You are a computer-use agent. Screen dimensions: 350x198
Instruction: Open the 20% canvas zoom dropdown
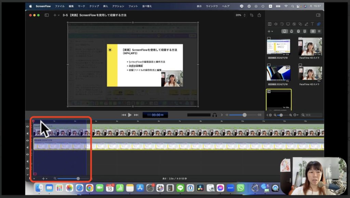[240, 15]
